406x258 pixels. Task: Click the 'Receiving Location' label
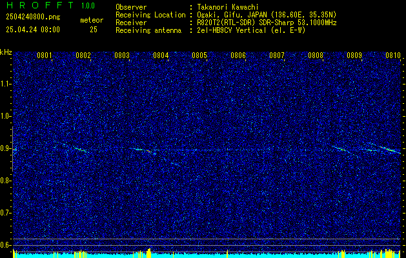(150, 15)
